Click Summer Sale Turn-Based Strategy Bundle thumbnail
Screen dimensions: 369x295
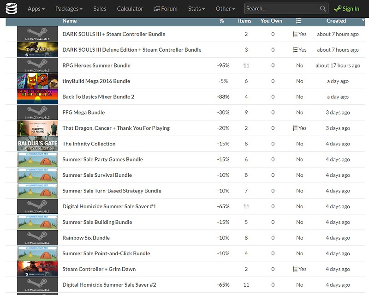[38, 191]
